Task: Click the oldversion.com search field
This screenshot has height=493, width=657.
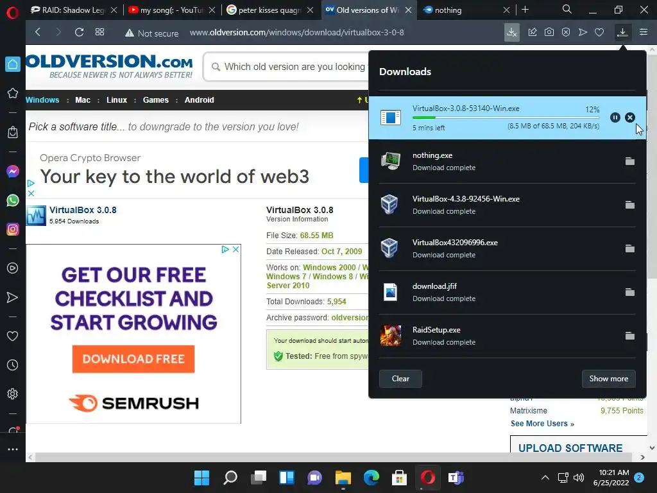Action: click(x=287, y=67)
